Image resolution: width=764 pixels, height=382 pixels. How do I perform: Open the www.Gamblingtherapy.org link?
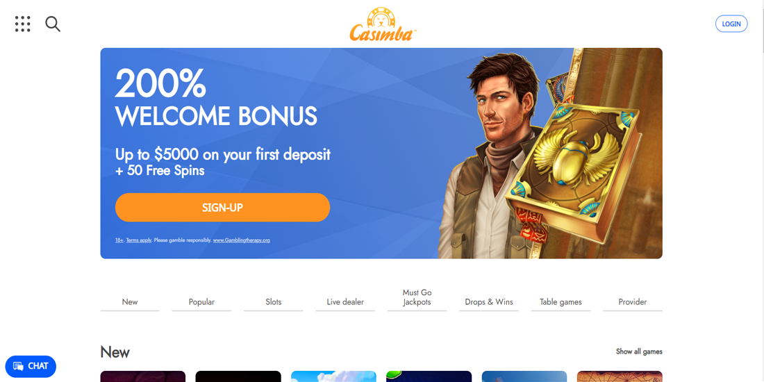click(x=242, y=240)
